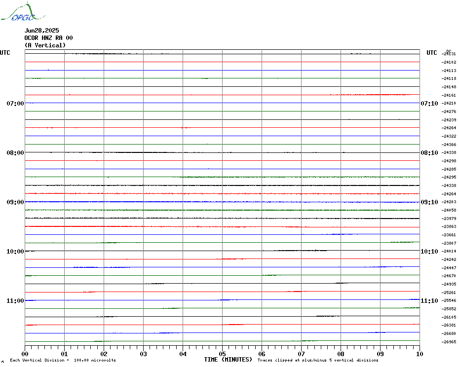Viewport: 459px width, 367px height.
Task: Click minute tick label 07
Action: [301, 354]
